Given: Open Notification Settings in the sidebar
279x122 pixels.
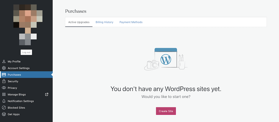Looking at the screenshot, I should (26, 101).
